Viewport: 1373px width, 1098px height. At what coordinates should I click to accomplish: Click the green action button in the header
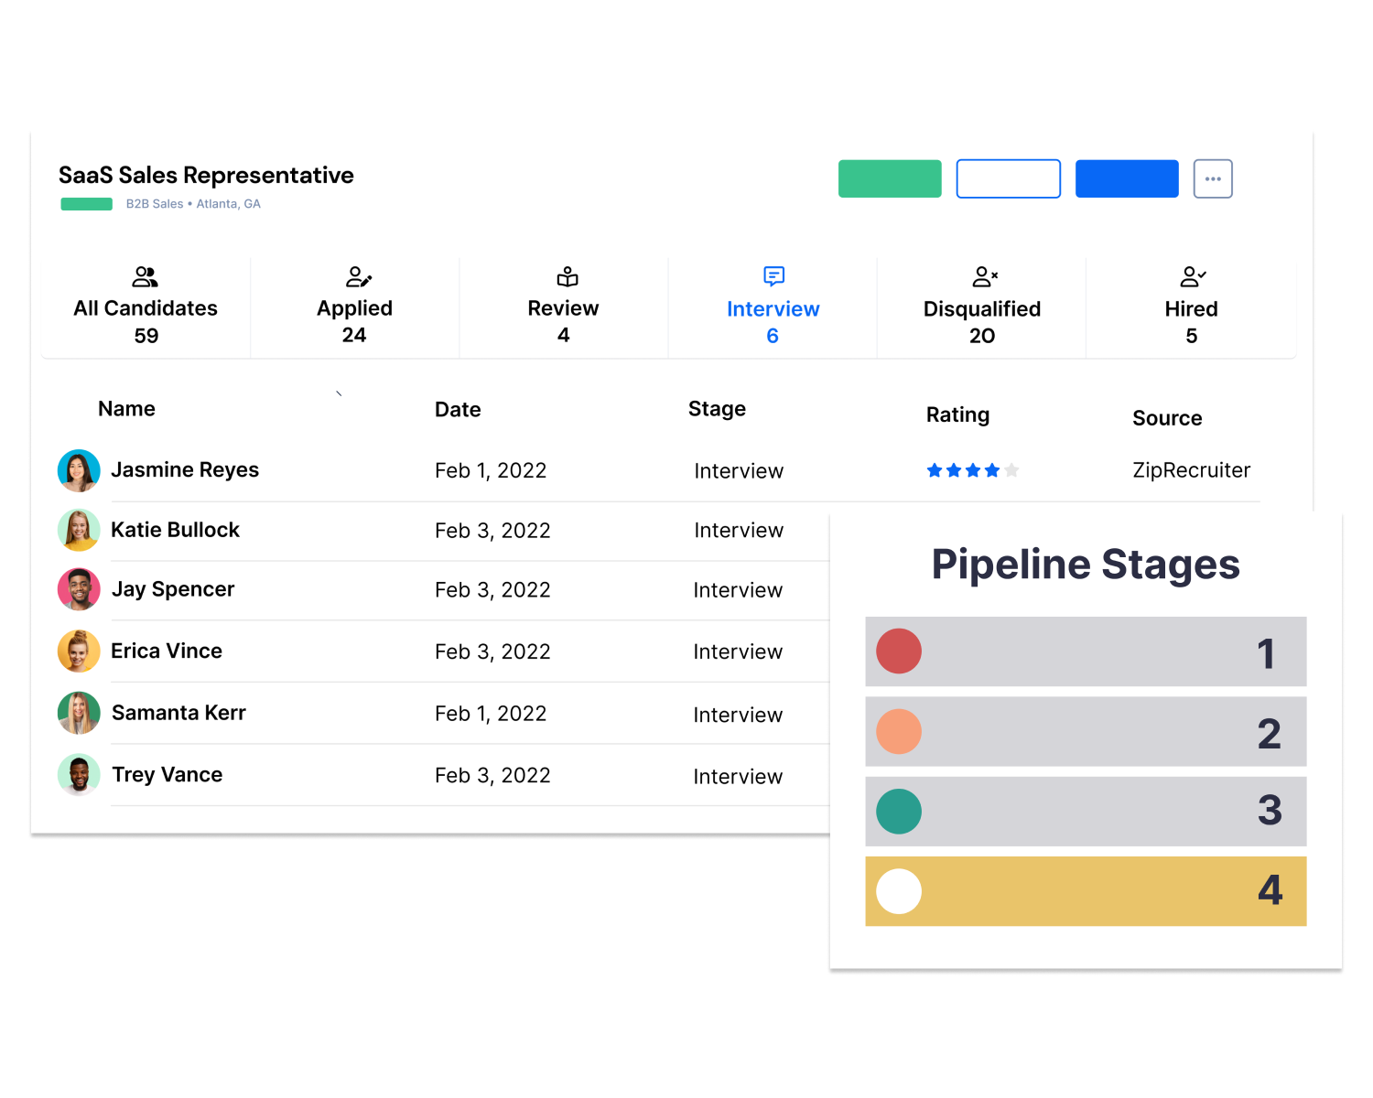pos(889,178)
